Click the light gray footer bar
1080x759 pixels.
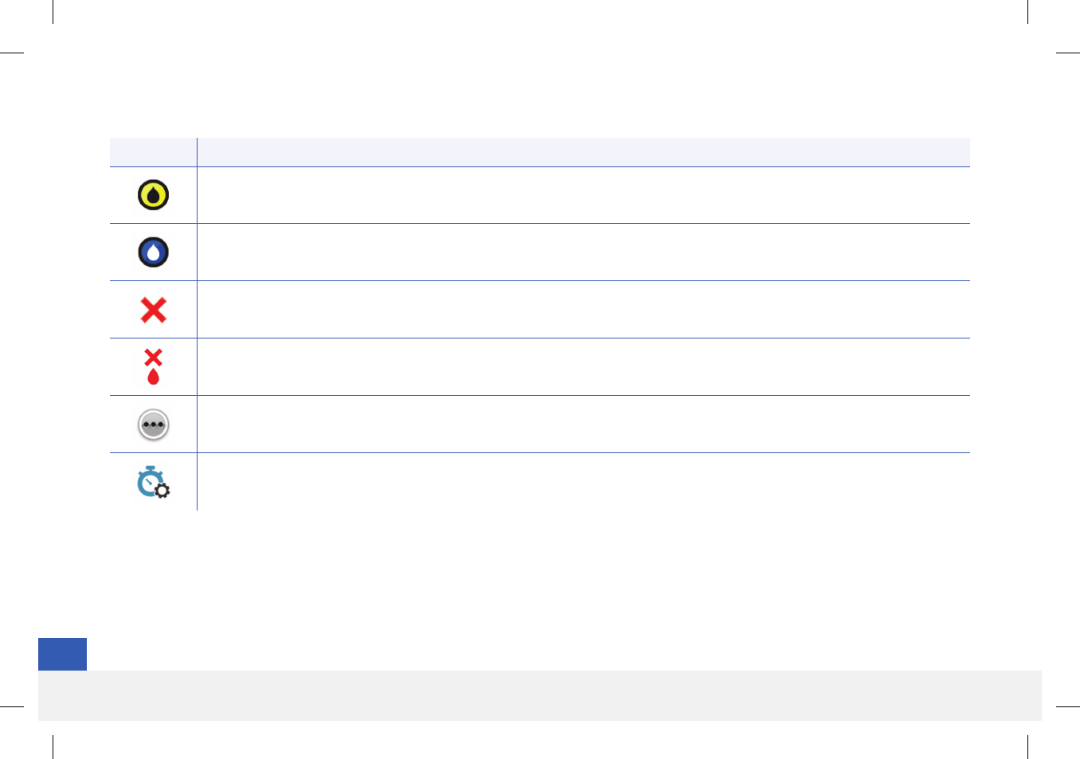(x=540, y=695)
